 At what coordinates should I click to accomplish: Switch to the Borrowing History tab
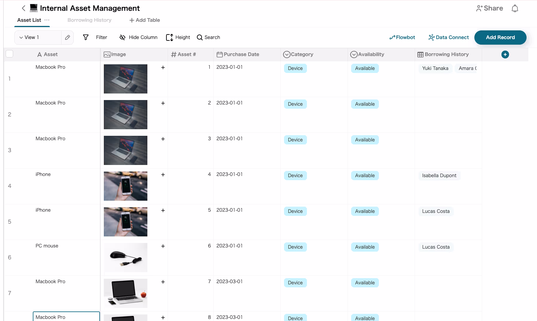click(x=89, y=20)
